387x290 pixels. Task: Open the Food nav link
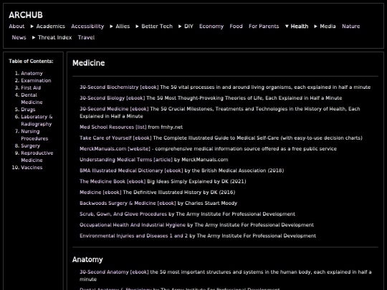click(236, 26)
